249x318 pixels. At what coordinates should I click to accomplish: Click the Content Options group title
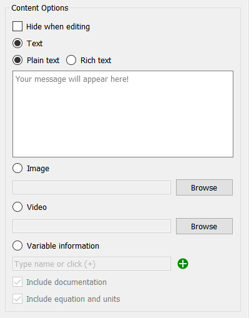[x=40, y=8]
